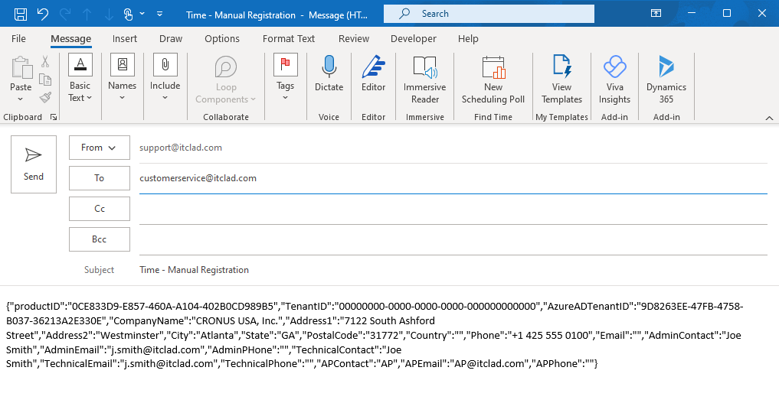Screen dimensions: 779x416
Task: Open View Templates
Action: [x=562, y=80]
